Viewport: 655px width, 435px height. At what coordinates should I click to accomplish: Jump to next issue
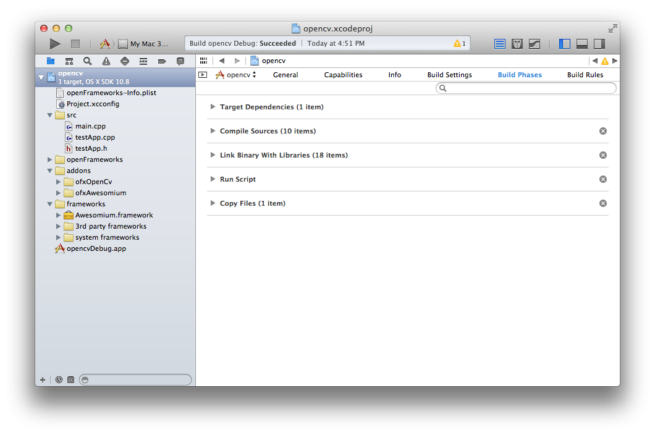pyautogui.click(x=614, y=61)
